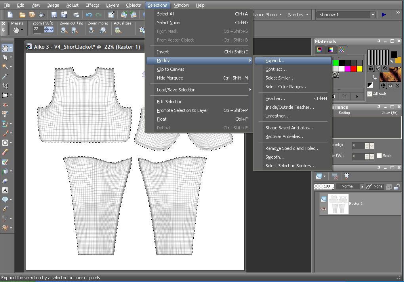The width and height of the screenshot is (404, 282).
Task: Pick the Dropper tool
Action: click(x=5, y=76)
